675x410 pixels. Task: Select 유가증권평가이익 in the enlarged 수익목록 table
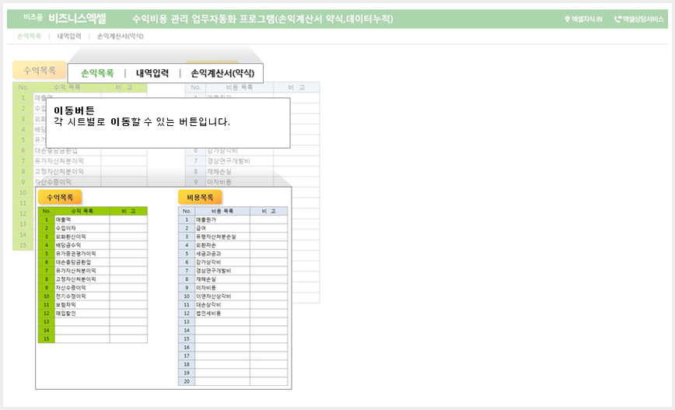(x=82, y=254)
